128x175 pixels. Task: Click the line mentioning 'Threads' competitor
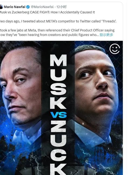[x=58, y=21]
